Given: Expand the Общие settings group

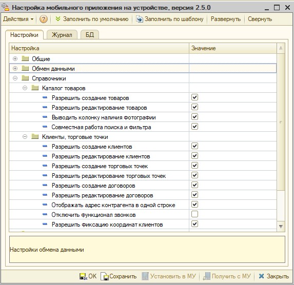Looking at the screenshot, I should click(15, 59).
